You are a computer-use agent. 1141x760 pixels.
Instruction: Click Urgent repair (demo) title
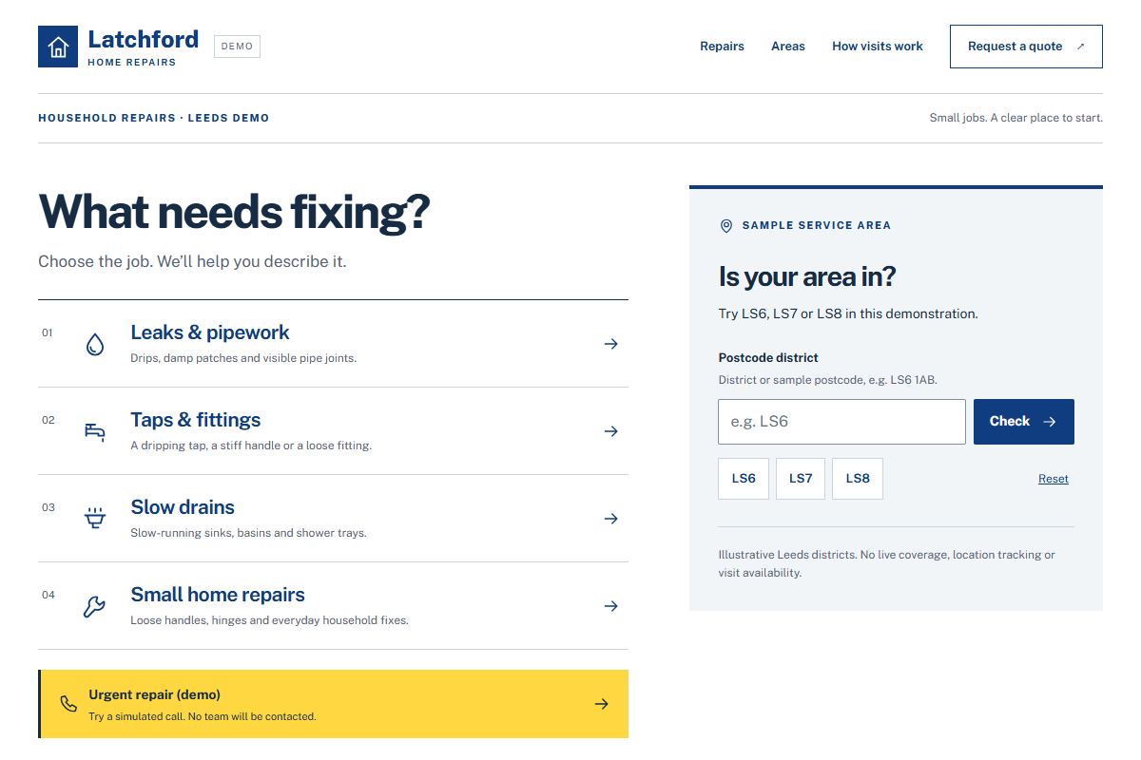click(x=155, y=694)
